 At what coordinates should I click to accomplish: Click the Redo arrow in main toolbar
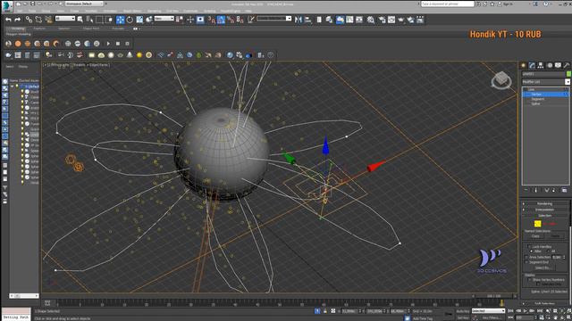(17, 20)
